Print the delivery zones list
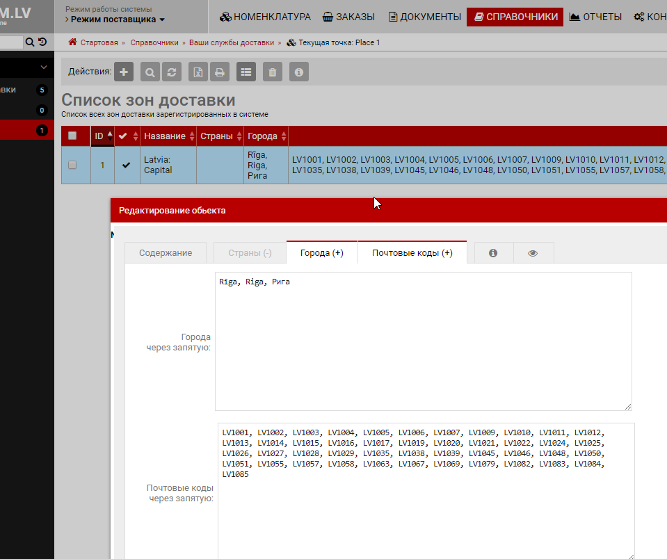This screenshot has height=559, width=667. click(220, 72)
